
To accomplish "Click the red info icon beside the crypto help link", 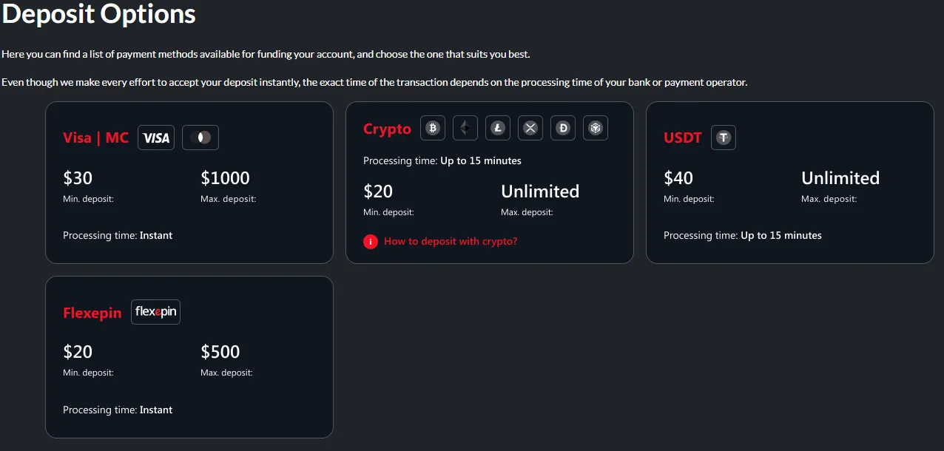I will coord(371,241).
